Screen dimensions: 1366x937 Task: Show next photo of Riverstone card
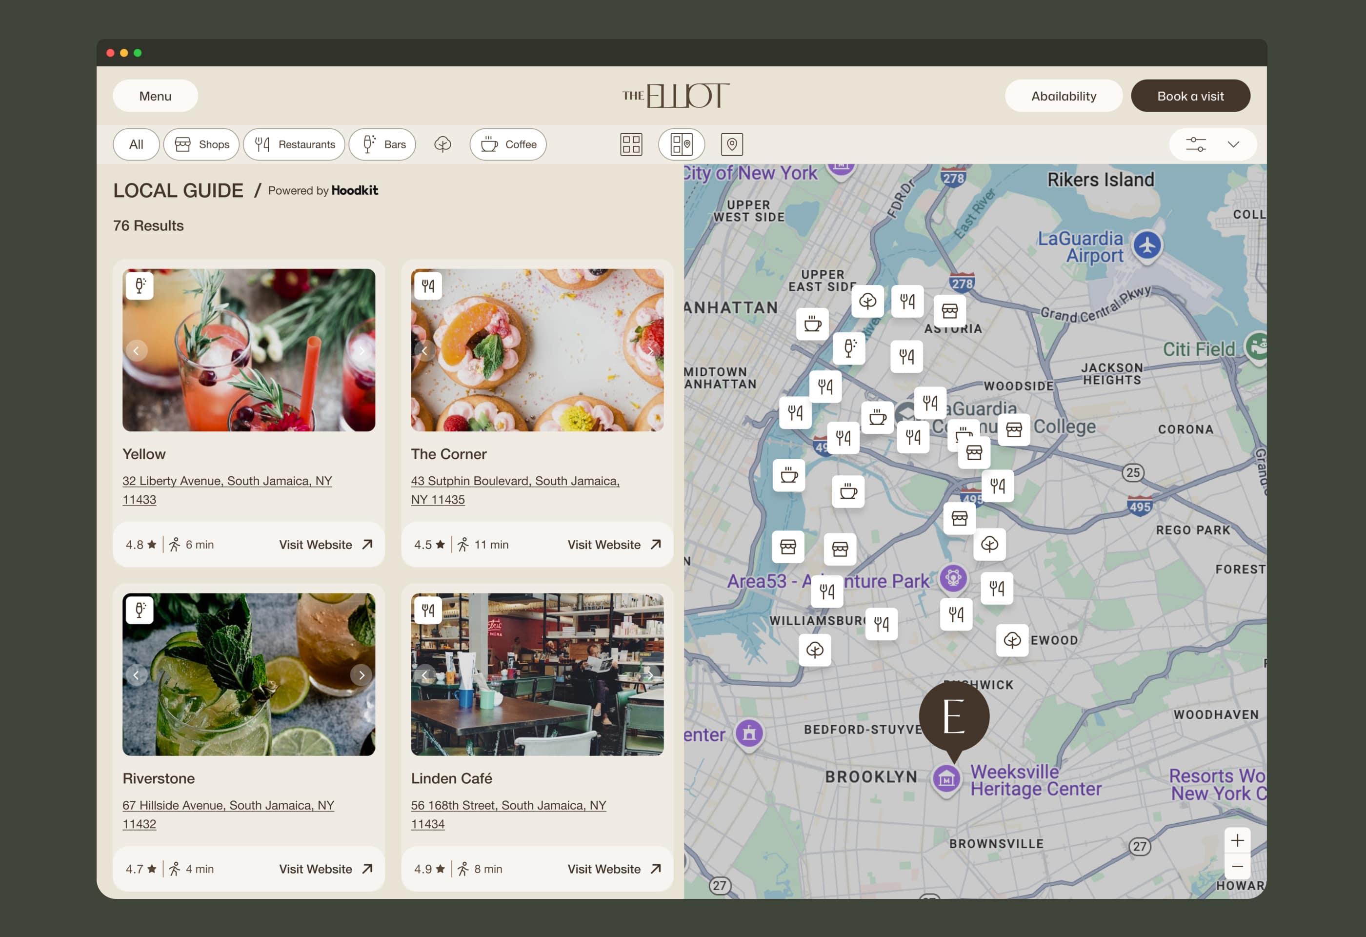pos(361,675)
